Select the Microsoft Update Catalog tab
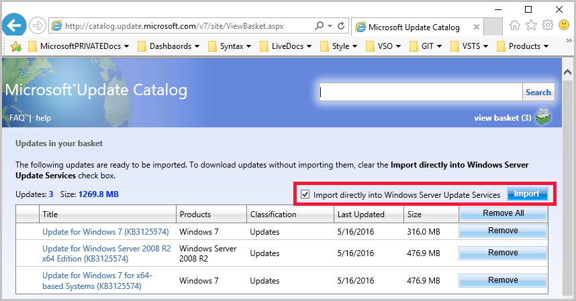 coord(417,27)
